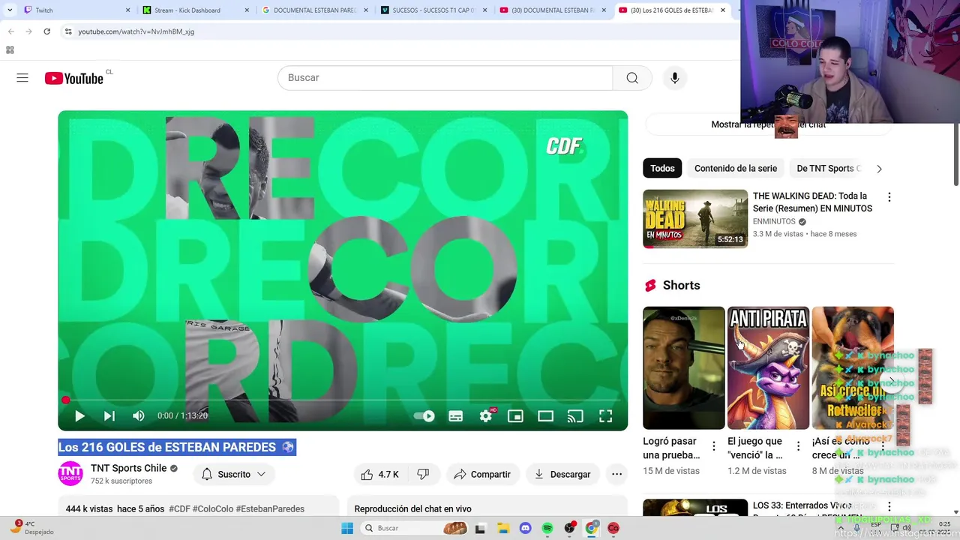
Task: Select the Contenido de la serie chip
Action: coord(736,169)
